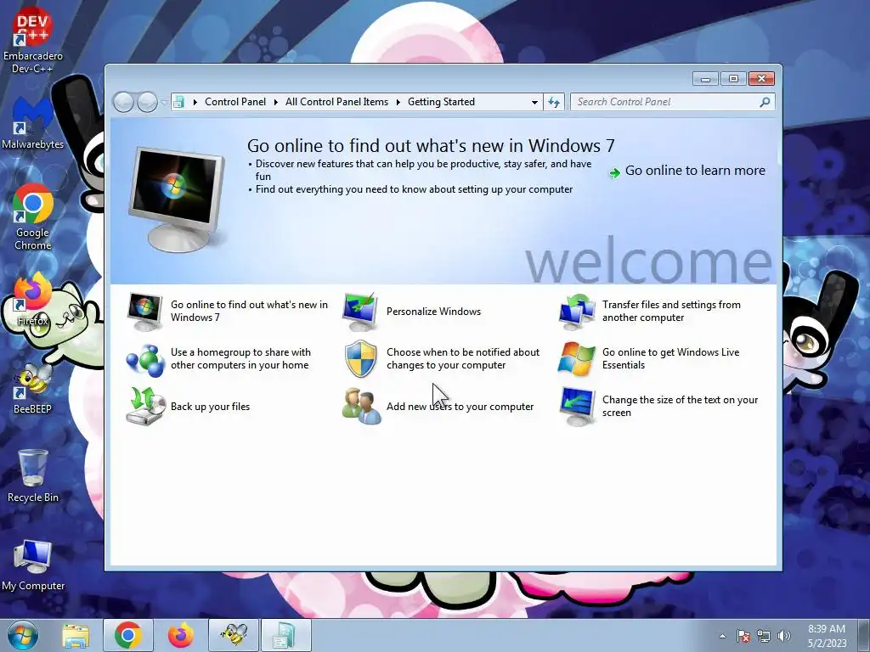Image resolution: width=870 pixels, height=652 pixels.
Task: Open Change the size of the text link
Action: (x=680, y=407)
